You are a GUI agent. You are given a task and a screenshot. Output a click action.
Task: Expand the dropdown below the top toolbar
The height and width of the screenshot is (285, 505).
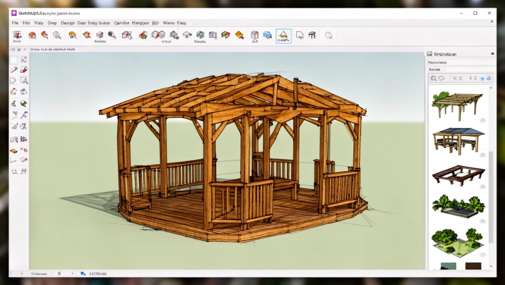[x=80, y=49]
